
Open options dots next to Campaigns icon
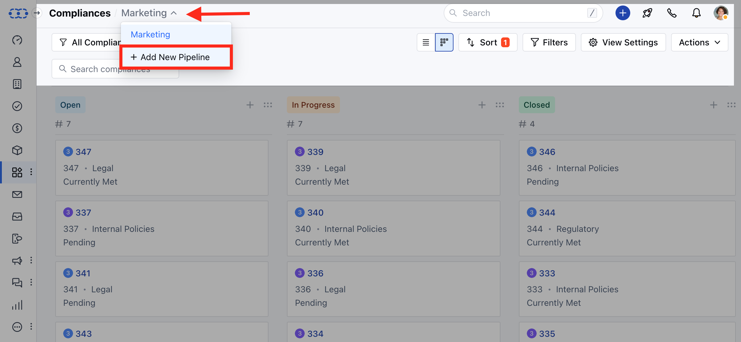coord(31,260)
